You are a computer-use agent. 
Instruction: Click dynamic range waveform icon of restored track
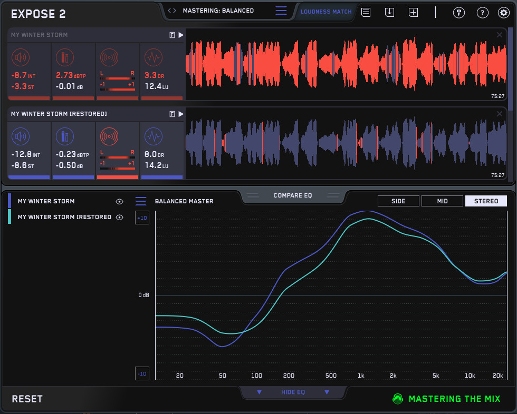154,137
